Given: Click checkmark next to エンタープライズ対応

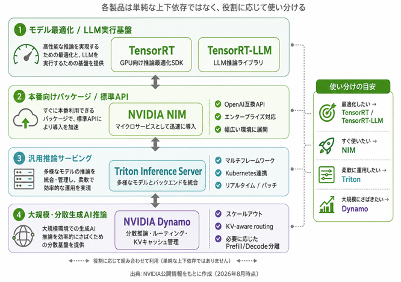Looking at the screenshot, I should [x=218, y=117].
